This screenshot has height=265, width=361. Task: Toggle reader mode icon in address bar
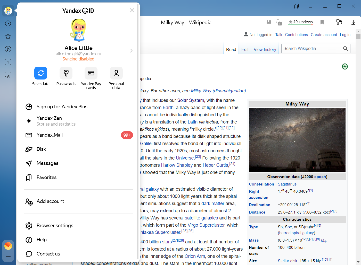point(269,22)
